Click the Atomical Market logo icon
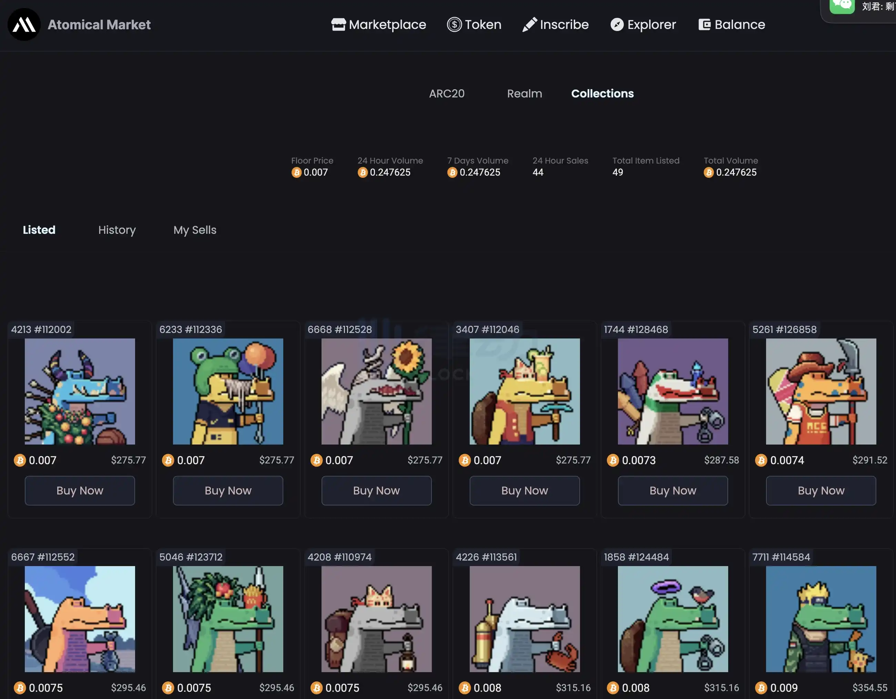The height and width of the screenshot is (699, 896). [x=24, y=24]
